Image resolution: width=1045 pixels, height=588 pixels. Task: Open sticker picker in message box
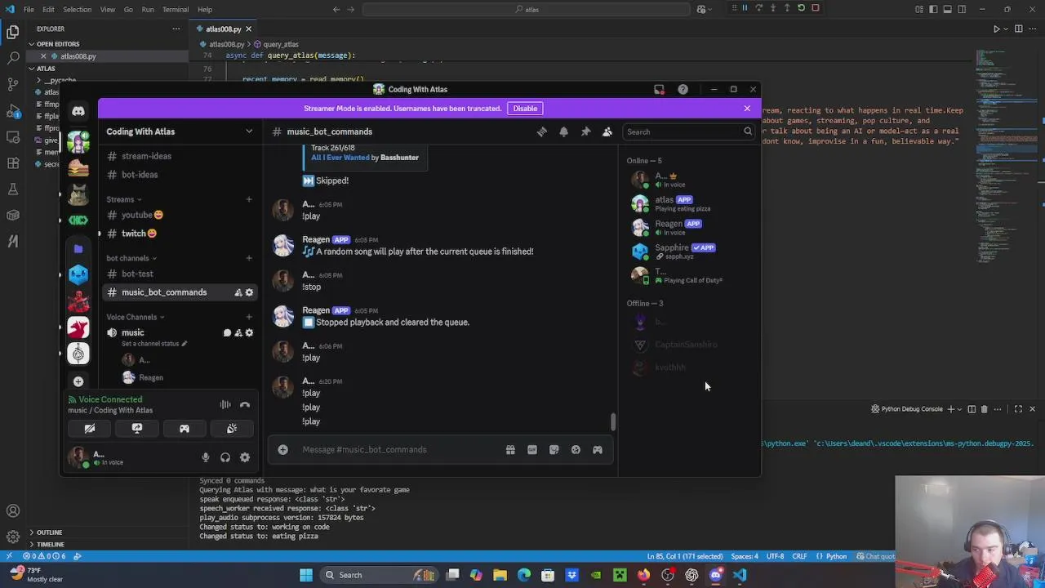(554, 449)
